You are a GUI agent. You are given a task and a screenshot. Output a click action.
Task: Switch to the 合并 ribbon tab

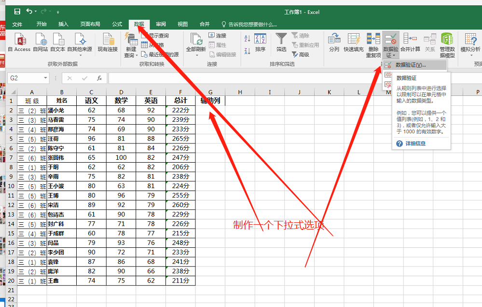[x=205, y=24]
